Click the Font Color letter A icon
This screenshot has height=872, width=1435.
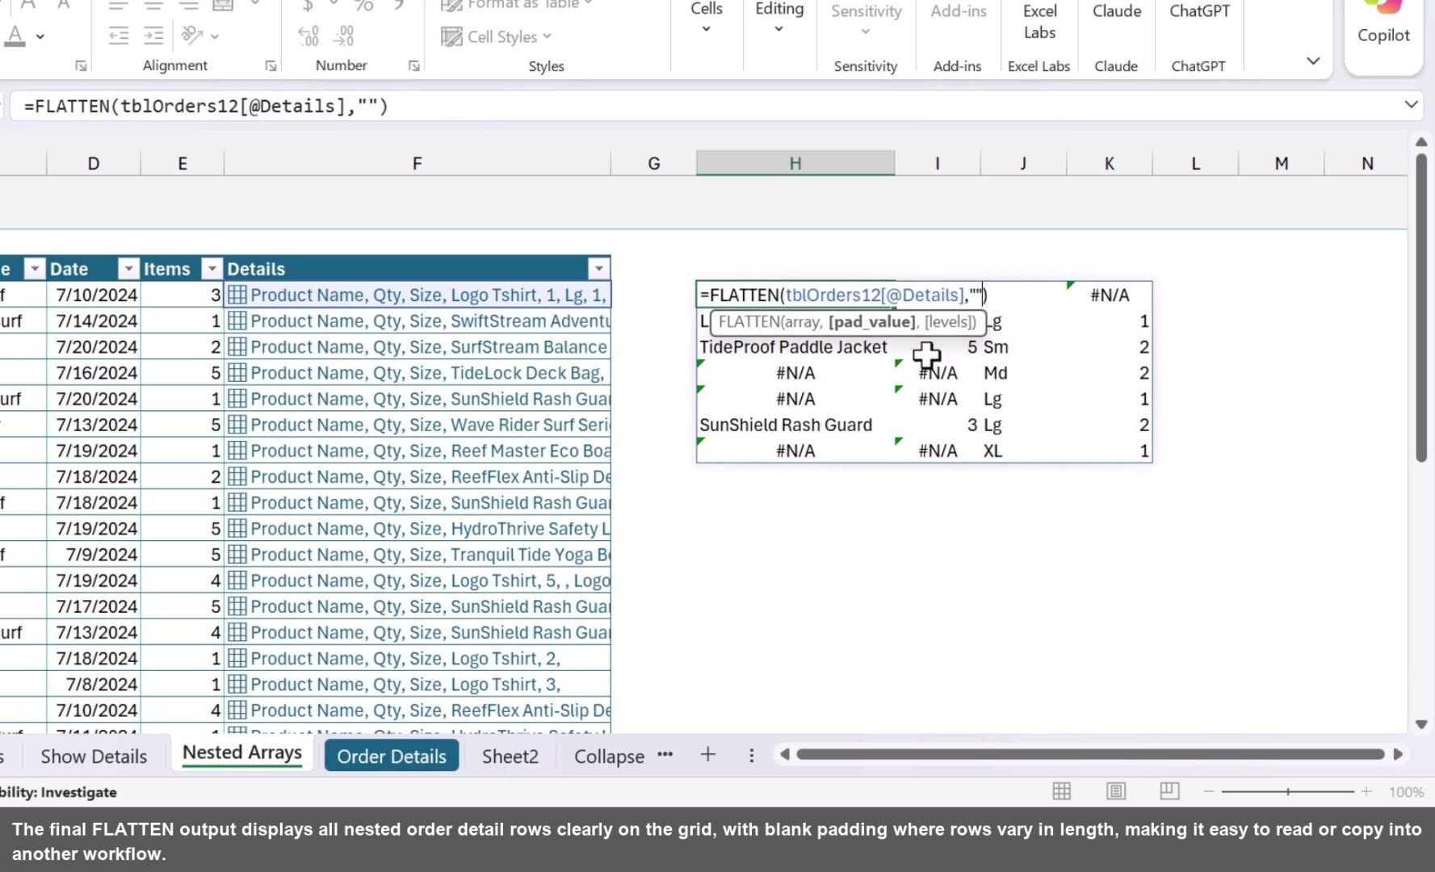pyautogui.click(x=15, y=36)
